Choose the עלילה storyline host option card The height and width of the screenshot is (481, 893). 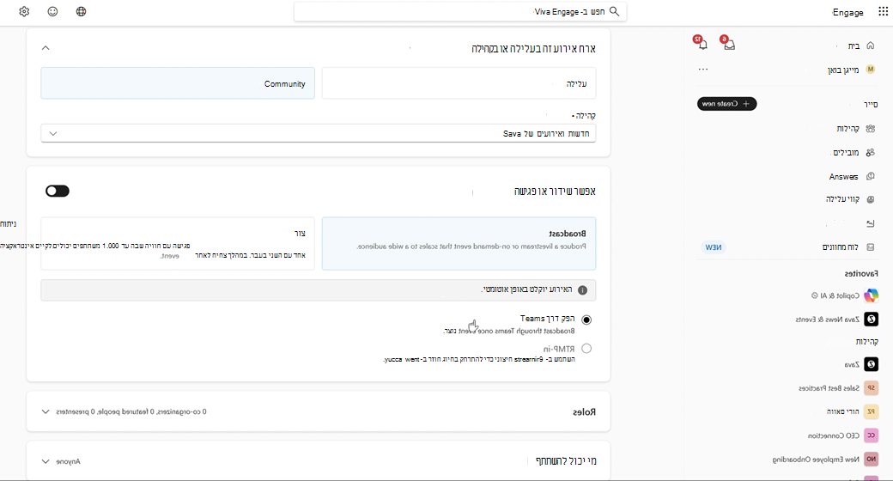coord(459,83)
